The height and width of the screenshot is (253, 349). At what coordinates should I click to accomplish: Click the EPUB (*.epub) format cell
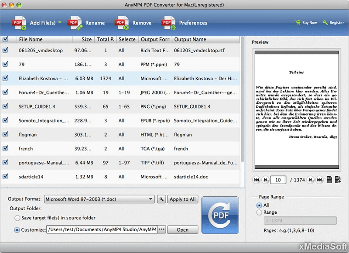155,120
